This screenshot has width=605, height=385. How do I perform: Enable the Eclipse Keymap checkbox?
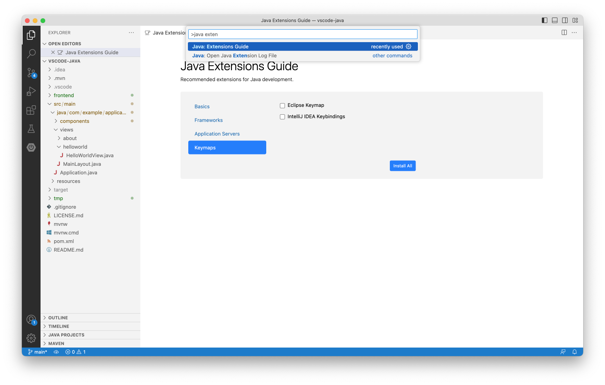point(282,105)
